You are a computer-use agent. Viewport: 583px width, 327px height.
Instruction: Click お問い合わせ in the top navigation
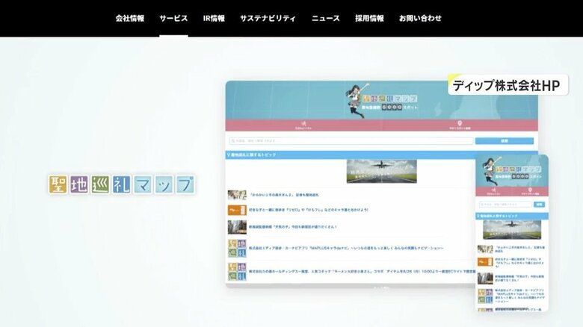420,18
